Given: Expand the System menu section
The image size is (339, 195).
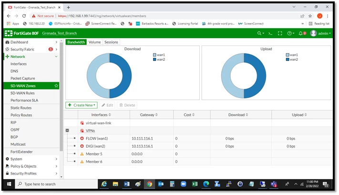Looking at the screenshot, I should click(x=31, y=159).
